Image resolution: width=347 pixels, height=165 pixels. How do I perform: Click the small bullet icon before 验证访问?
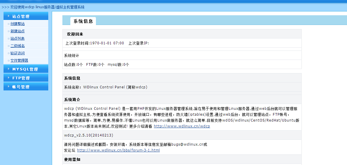click(x=9, y=53)
